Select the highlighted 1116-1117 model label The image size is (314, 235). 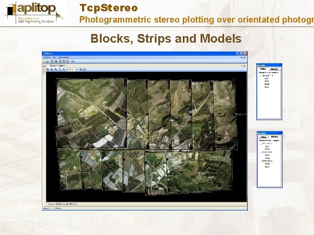[x=267, y=161]
